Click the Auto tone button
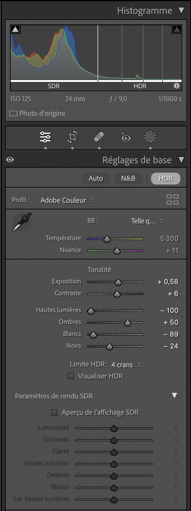This screenshot has width=191, height=511. coord(95,178)
